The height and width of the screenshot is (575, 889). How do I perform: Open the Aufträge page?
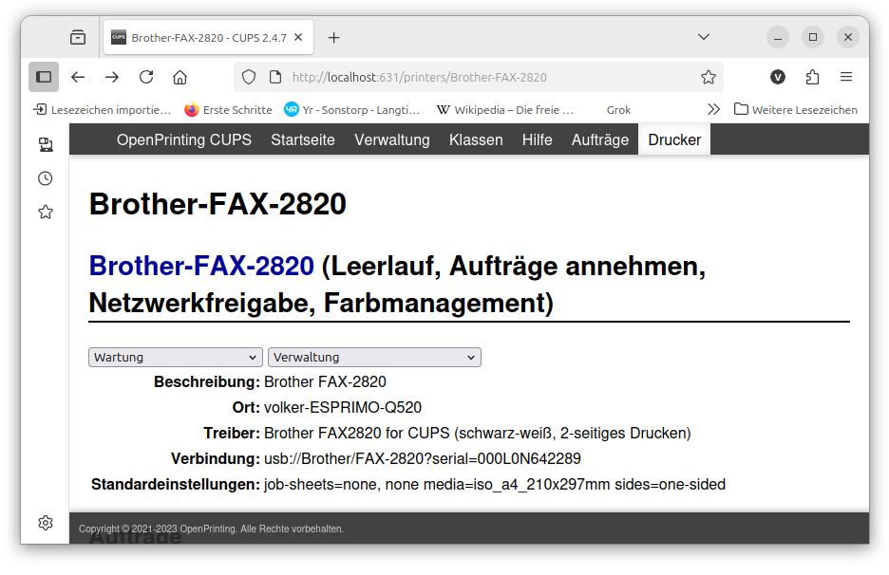coord(600,139)
